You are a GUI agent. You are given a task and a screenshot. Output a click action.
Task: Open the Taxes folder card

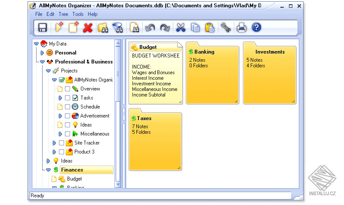point(155,139)
